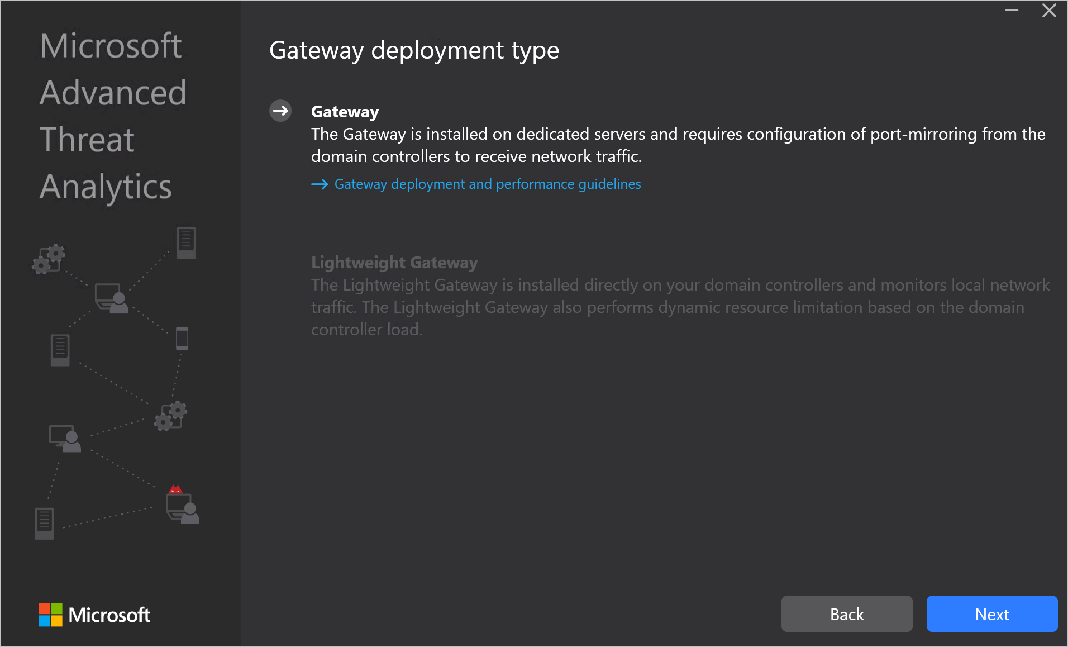Click the Gateway description about port-mirroring
Viewport: 1068px width, 647px height.
click(678, 145)
